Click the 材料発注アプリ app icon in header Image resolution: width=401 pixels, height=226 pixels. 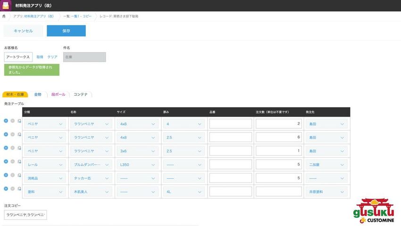pos(6,6)
